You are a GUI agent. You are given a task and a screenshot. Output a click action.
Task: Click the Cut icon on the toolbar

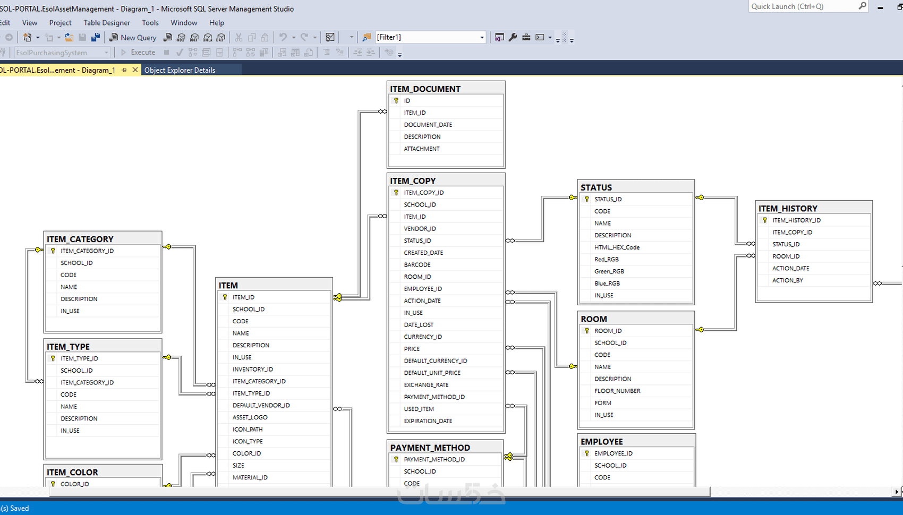click(x=239, y=37)
